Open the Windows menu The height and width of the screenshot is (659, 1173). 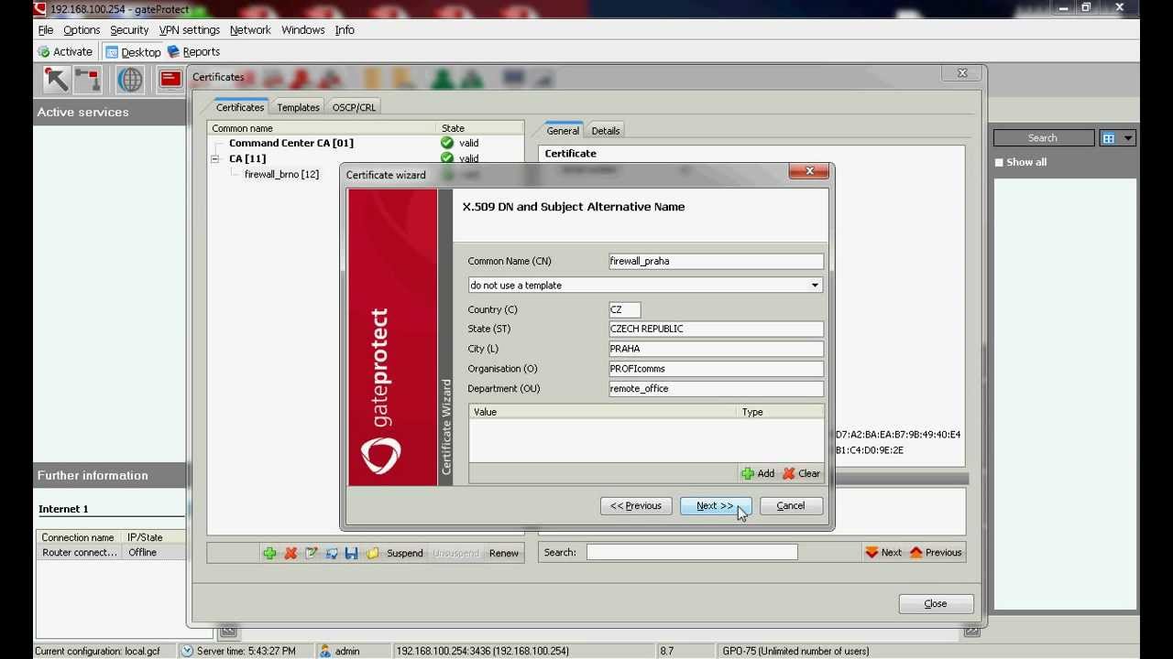point(303,30)
